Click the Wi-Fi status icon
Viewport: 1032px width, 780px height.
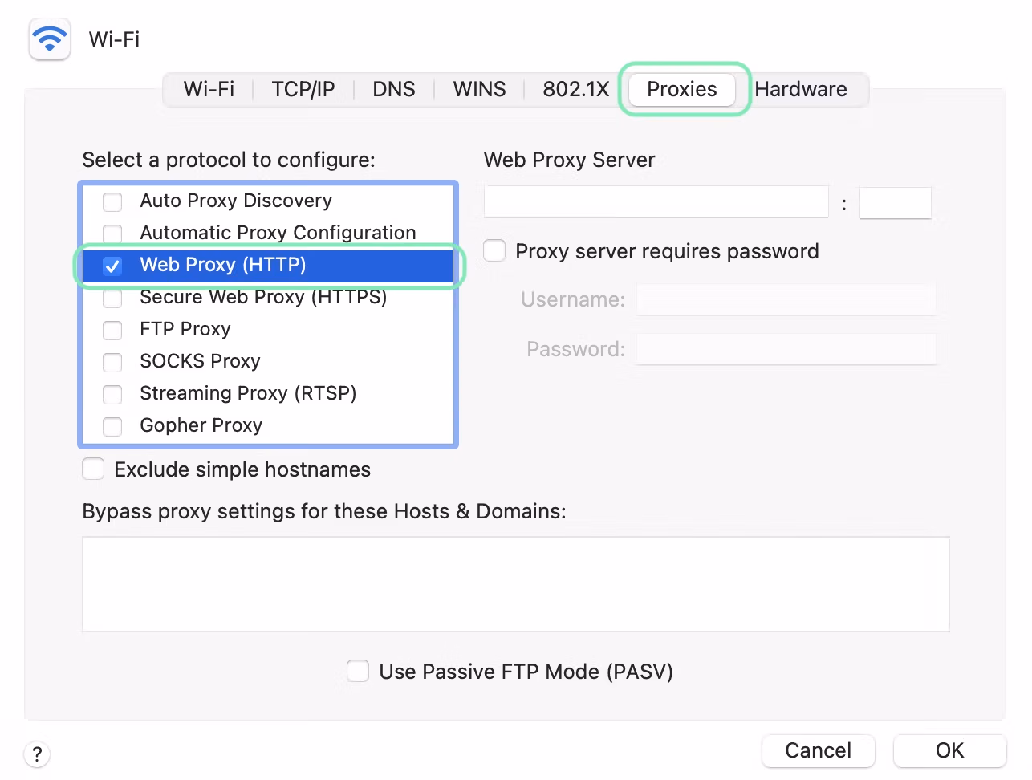coord(49,39)
